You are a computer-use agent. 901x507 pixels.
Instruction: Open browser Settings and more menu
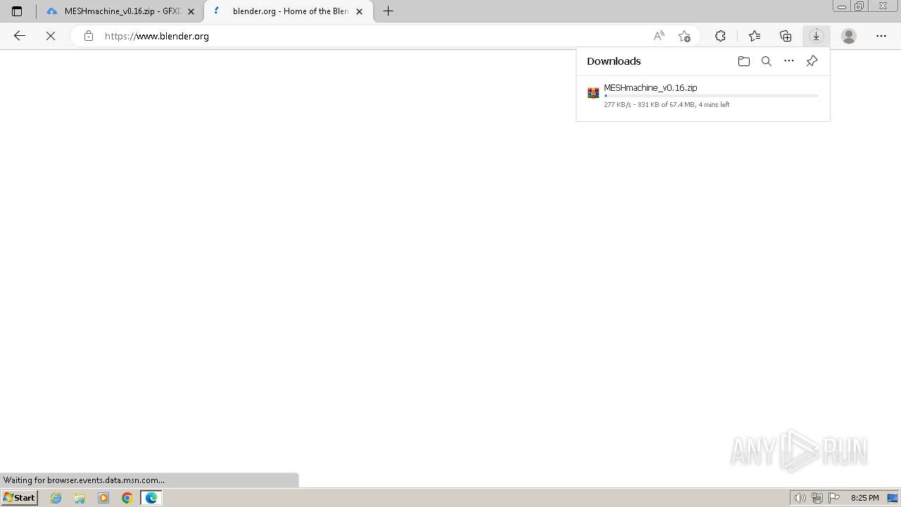[x=881, y=36]
